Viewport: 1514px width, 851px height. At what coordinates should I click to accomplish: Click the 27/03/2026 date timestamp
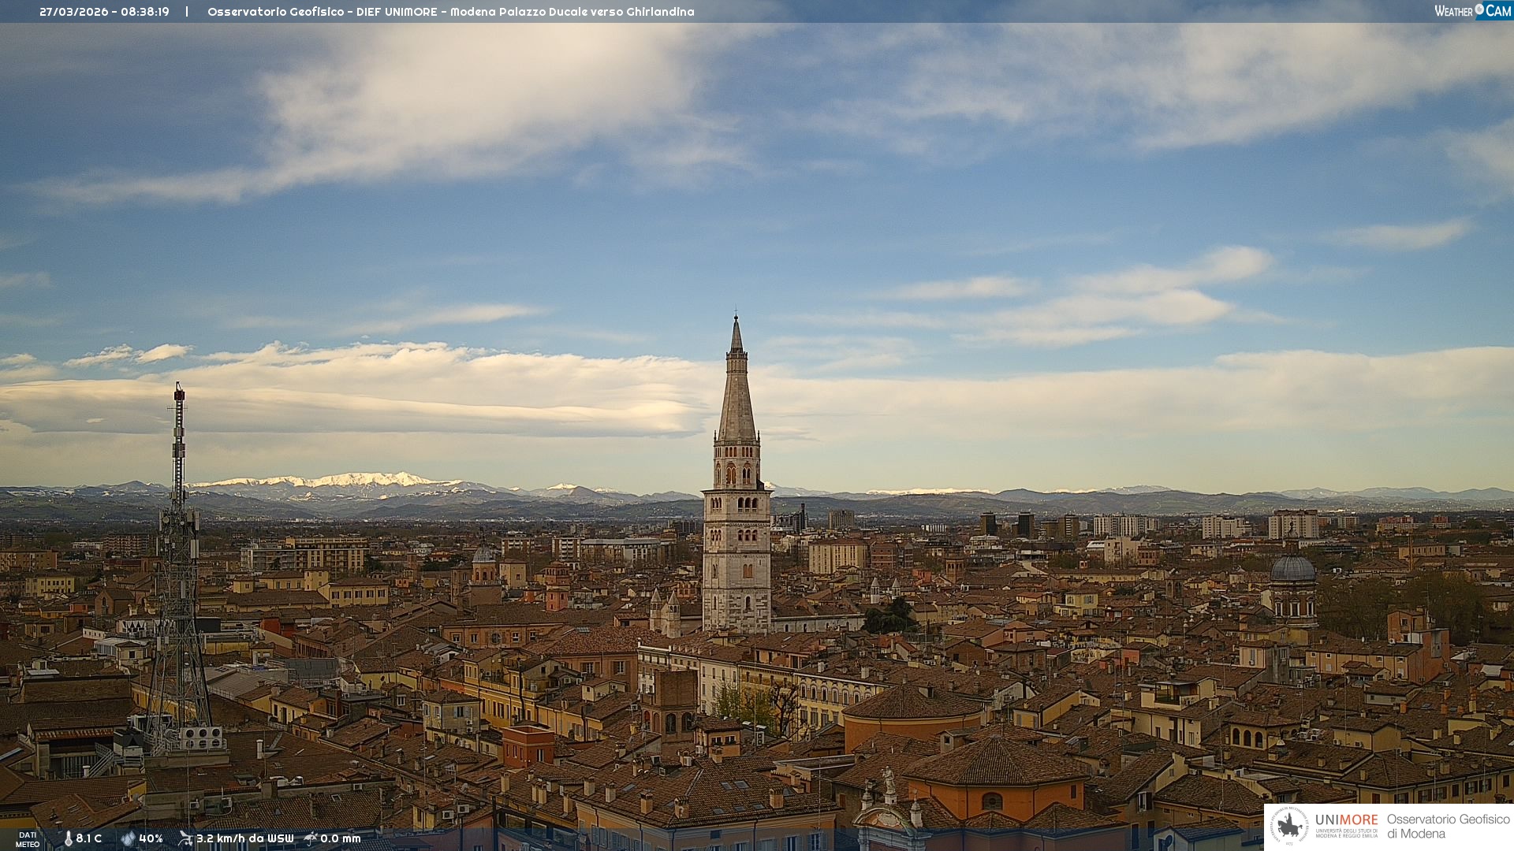tap(75, 12)
